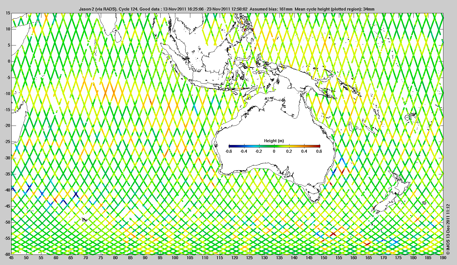Click the "165" longitude label on the bottom axis
Screen dimensions: 457x265
tap(368, 258)
